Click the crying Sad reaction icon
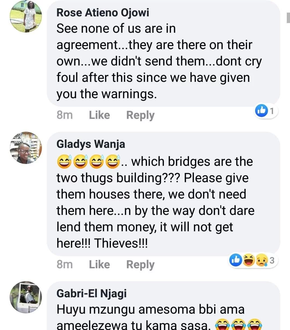Image resolution: width=290 pixels, height=330 pixels. pyautogui.click(x=262, y=260)
